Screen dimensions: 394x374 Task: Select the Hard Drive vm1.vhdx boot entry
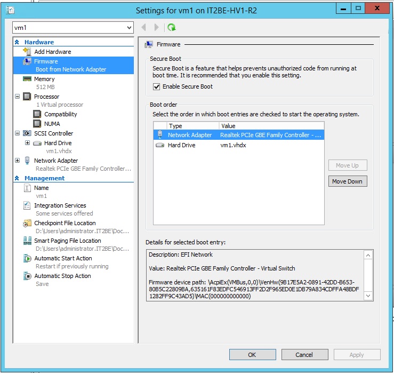pos(239,145)
